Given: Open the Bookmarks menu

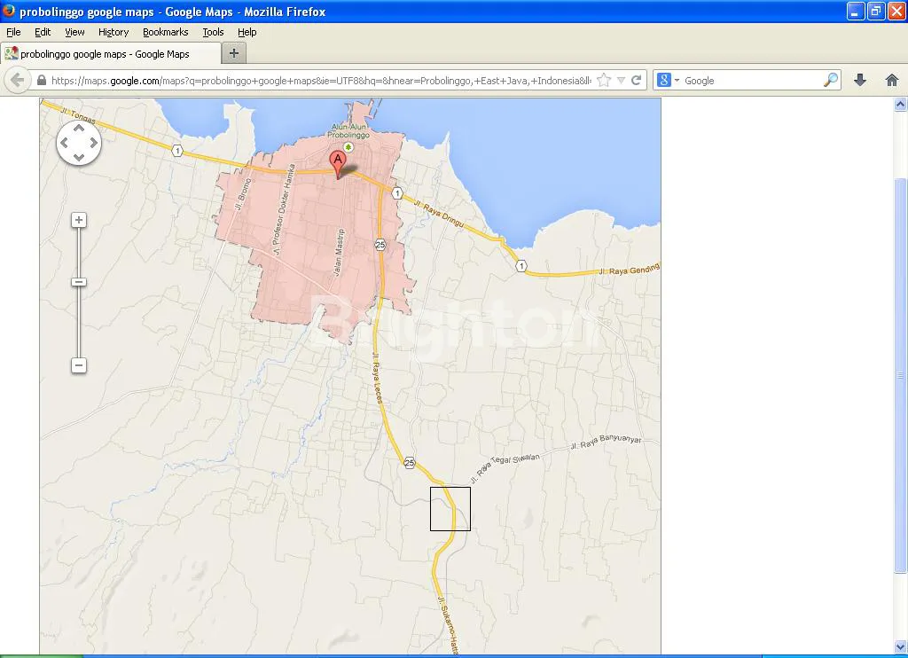Looking at the screenshot, I should 165,32.
